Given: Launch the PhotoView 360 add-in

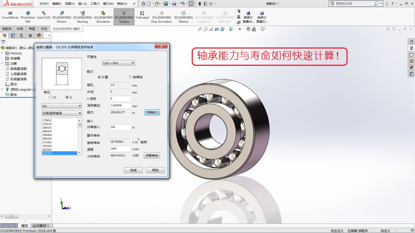Looking at the screenshot, I should pyautogui.click(x=28, y=17).
